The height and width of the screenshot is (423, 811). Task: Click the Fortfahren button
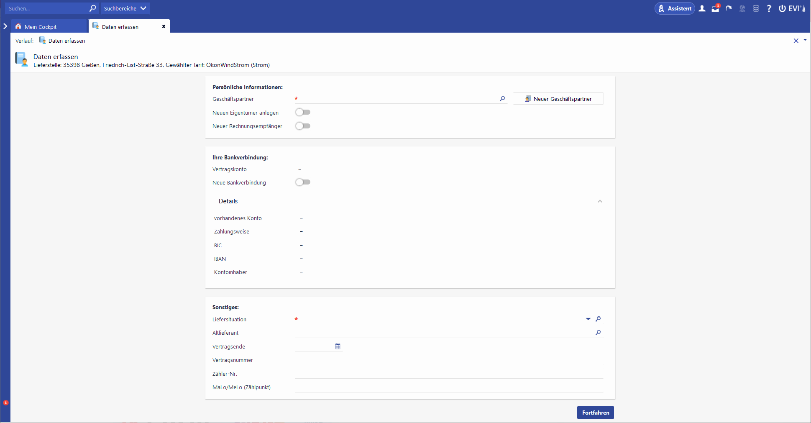(x=595, y=413)
